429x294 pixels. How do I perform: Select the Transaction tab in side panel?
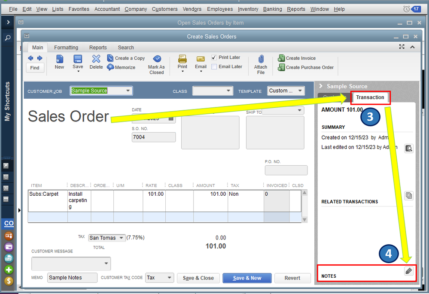click(370, 97)
